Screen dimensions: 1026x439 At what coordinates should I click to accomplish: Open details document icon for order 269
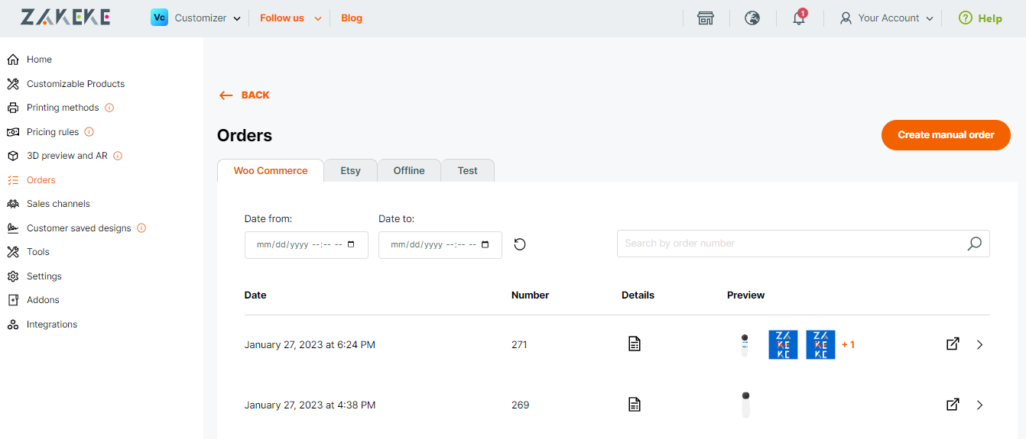tap(635, 405)
